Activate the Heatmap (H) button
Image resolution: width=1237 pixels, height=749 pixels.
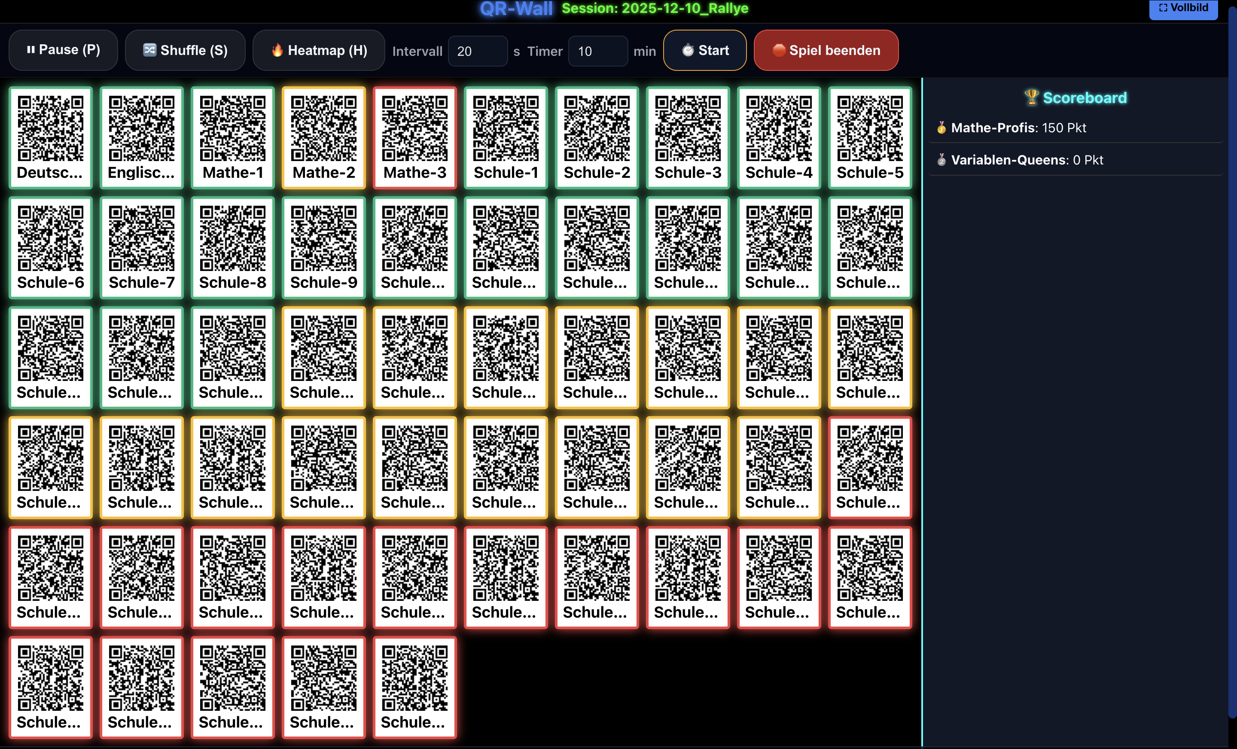pyautogui.click(x=319, y=50)
